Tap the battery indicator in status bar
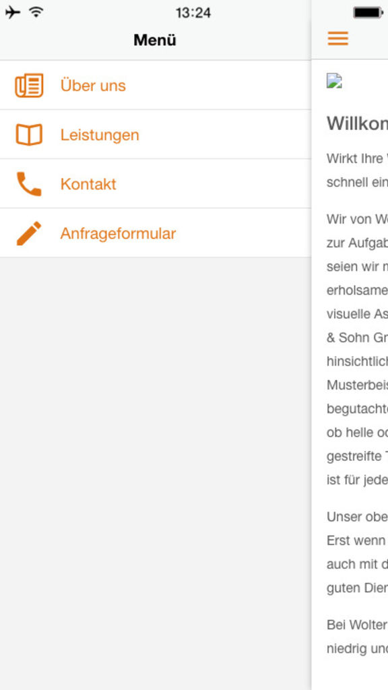Image resolution: width=388 pixels, height=690 pixels. click(x=368, y=13)
